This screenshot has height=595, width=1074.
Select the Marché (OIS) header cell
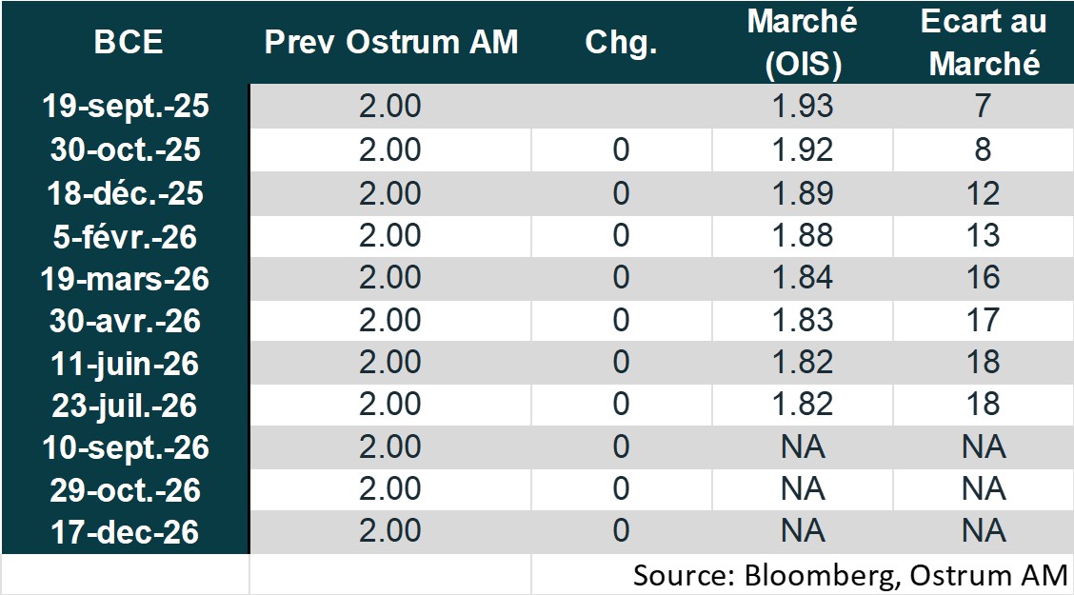tap(803, 42)
